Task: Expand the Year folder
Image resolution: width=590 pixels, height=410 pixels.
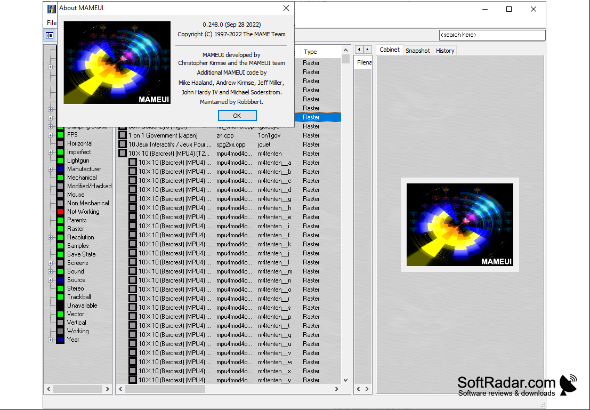Action: click(x=51, y=340)
